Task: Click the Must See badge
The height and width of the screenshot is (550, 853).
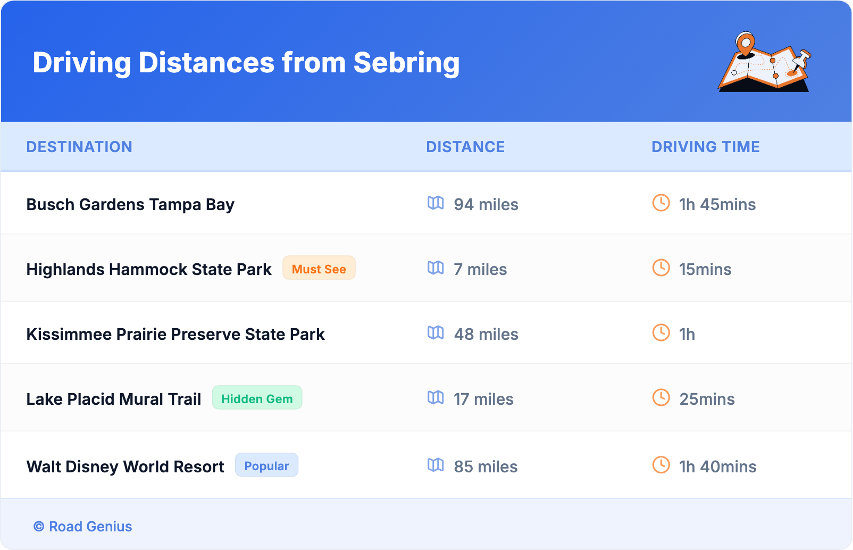Action: [x=319, y=269]
